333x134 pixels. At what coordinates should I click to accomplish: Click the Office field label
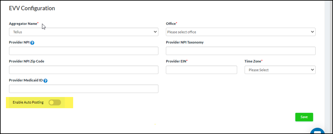[x=171, y=24]
